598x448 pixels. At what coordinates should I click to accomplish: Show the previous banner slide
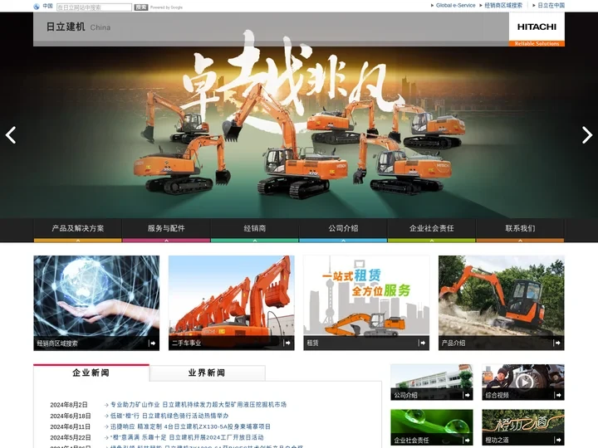click(11, 135)
